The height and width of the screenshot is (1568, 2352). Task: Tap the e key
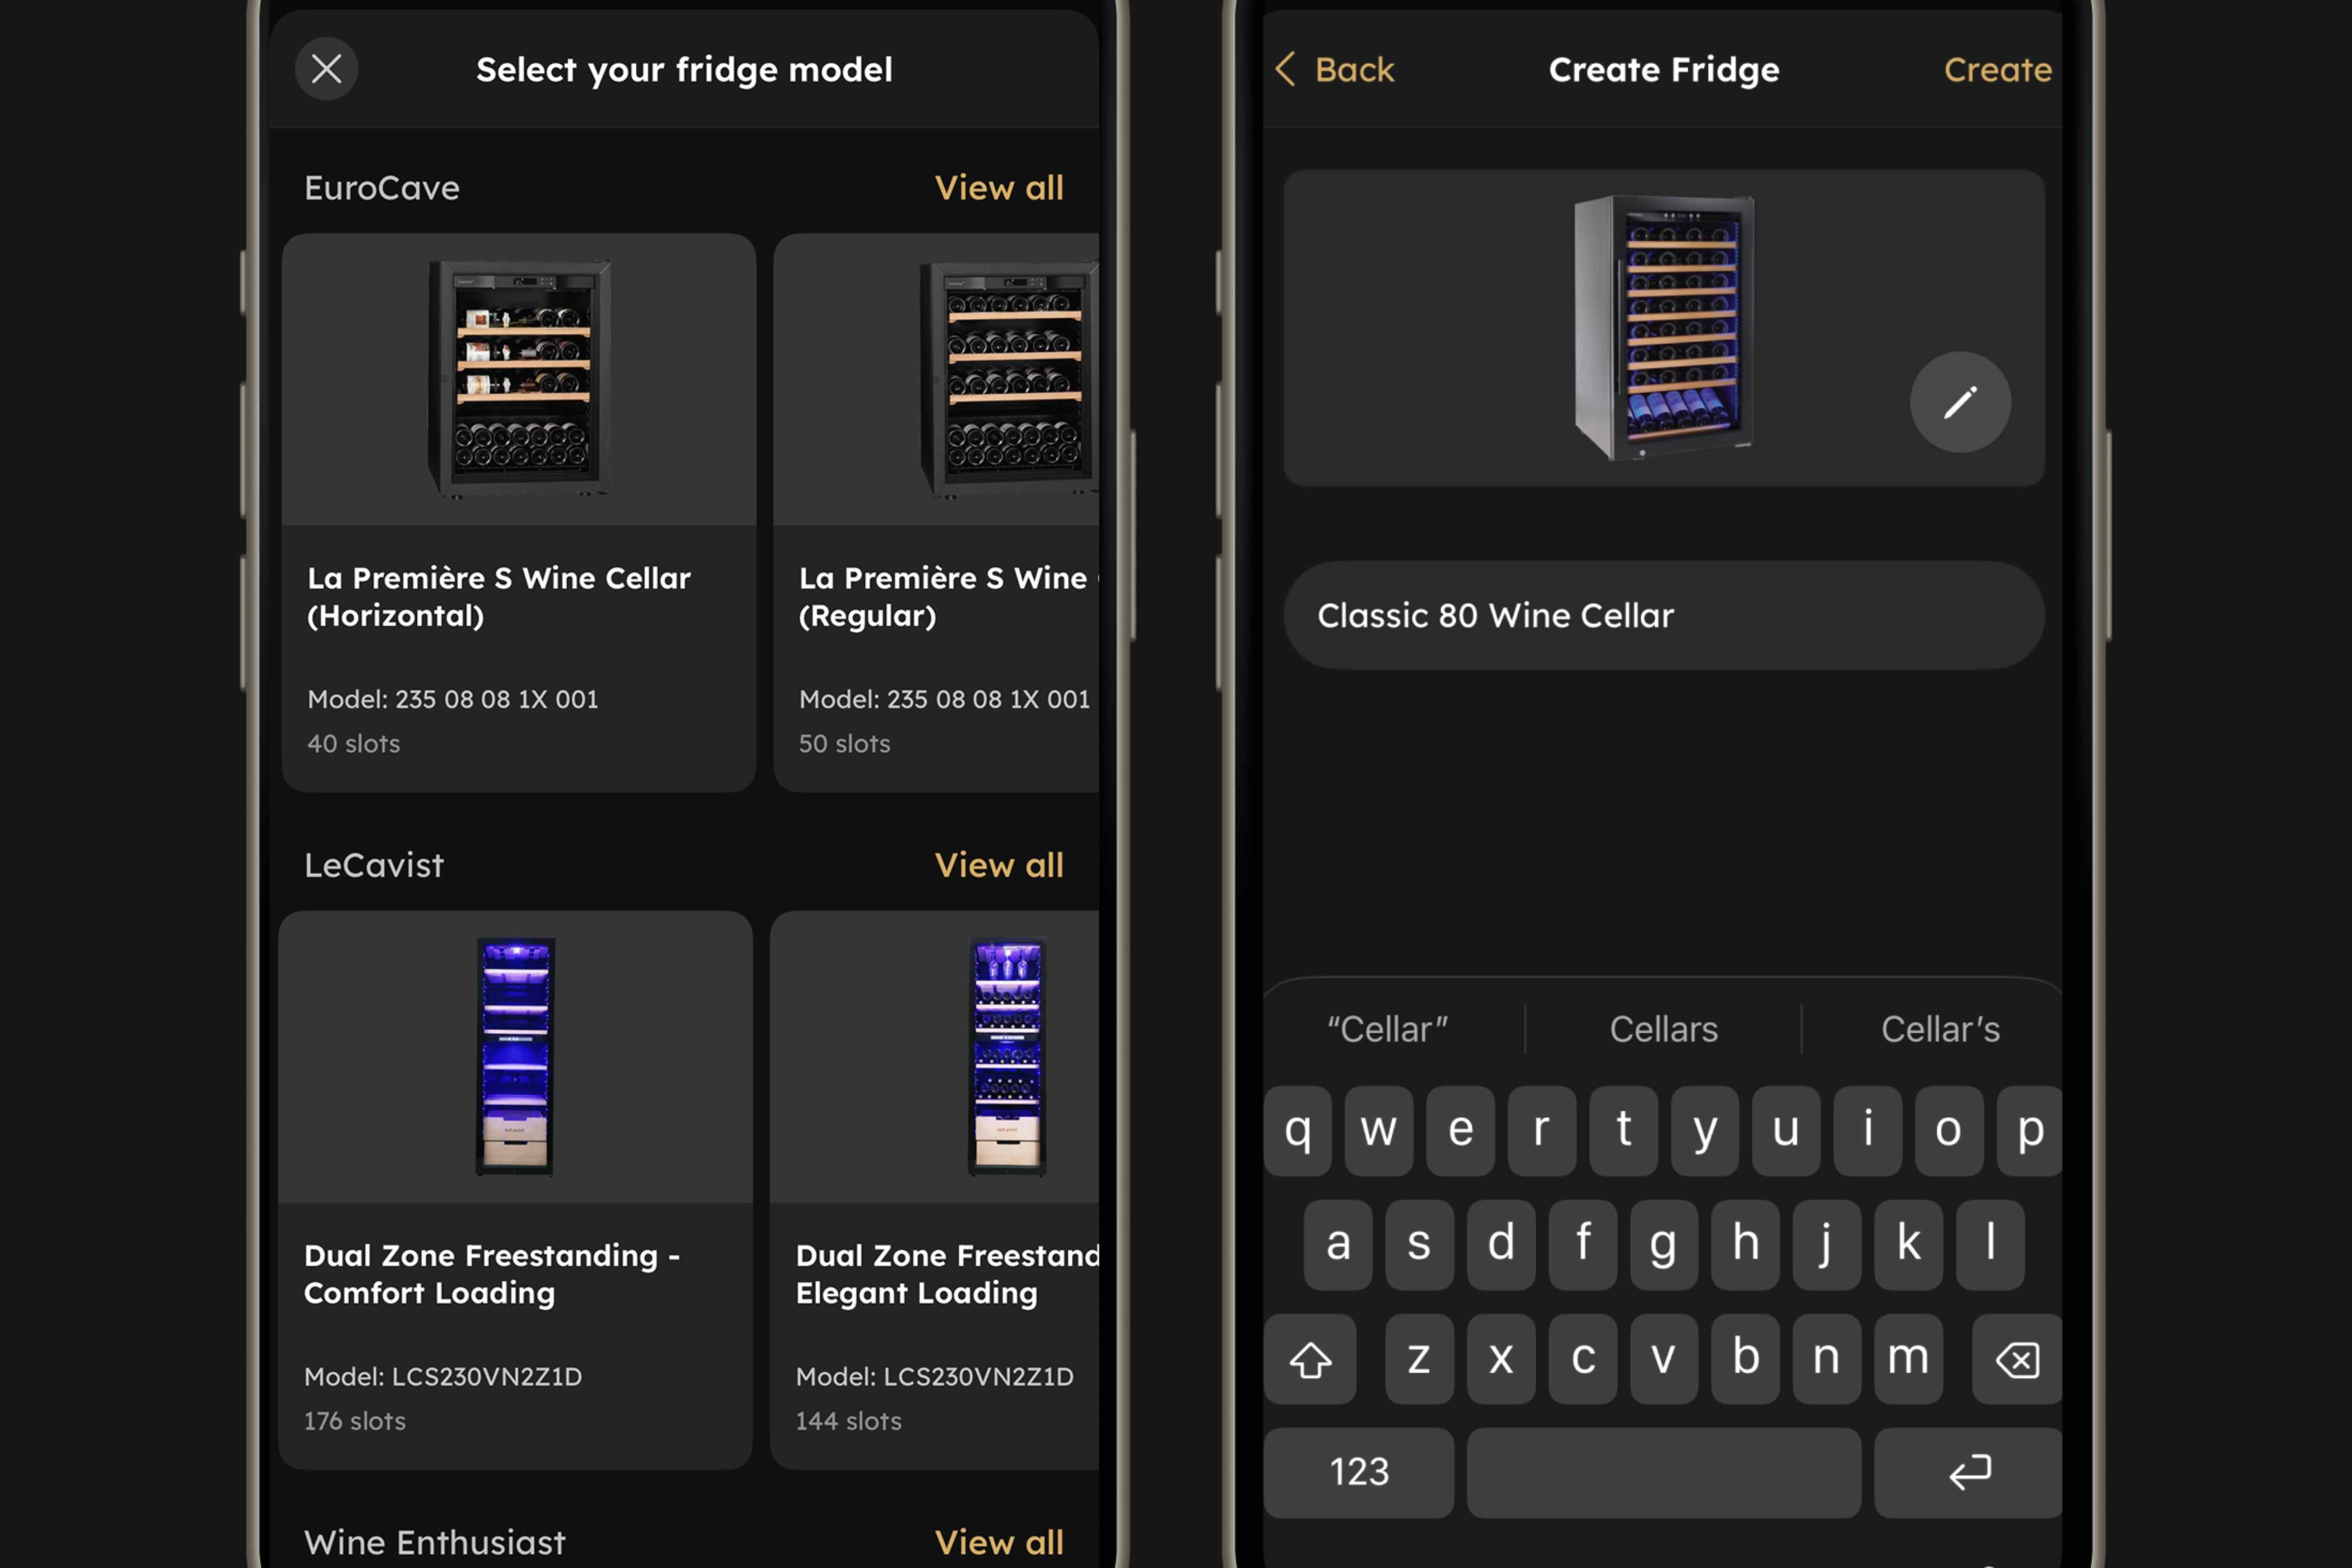(1460, 1131)
